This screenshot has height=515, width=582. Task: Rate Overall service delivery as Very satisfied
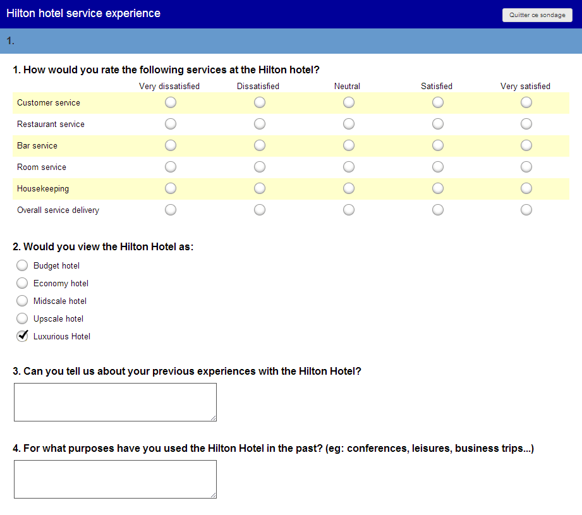click(x=526, y=209)
